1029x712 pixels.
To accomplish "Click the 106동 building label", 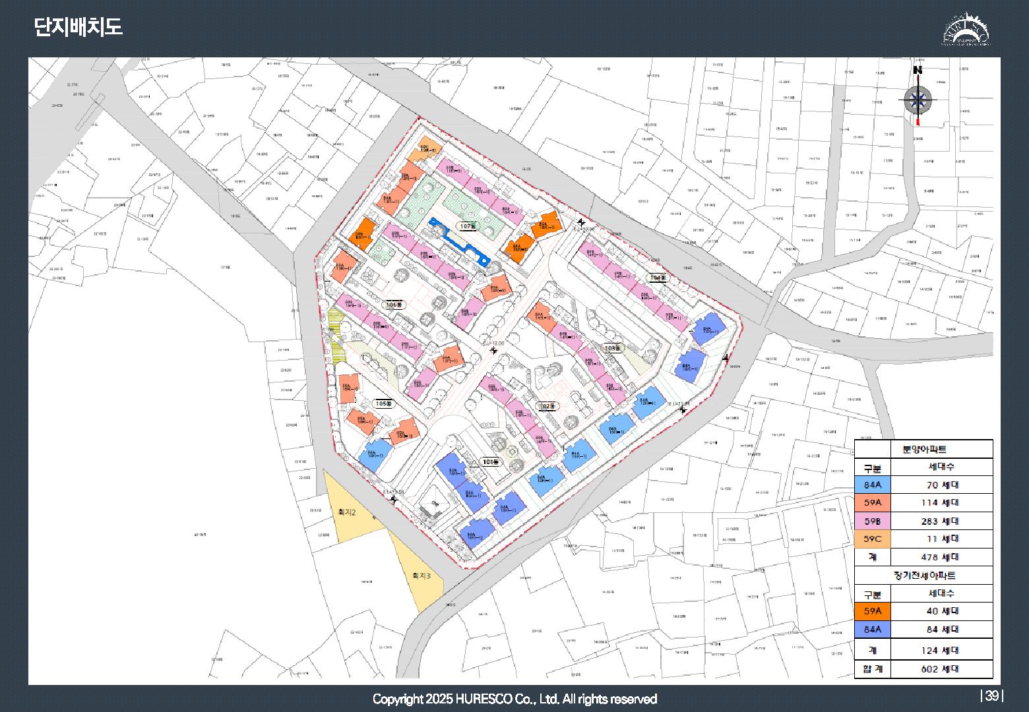I will [x=394, y=305].
